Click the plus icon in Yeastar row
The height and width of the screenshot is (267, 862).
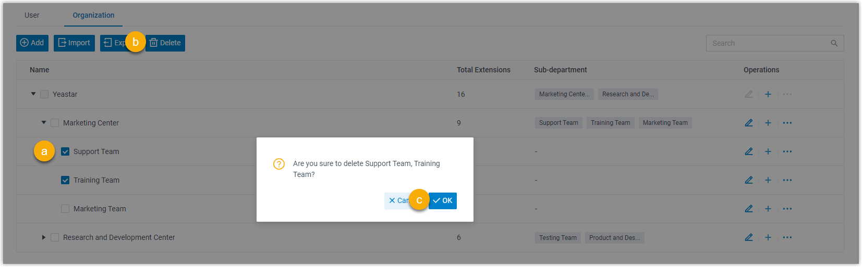coord(768,94)
